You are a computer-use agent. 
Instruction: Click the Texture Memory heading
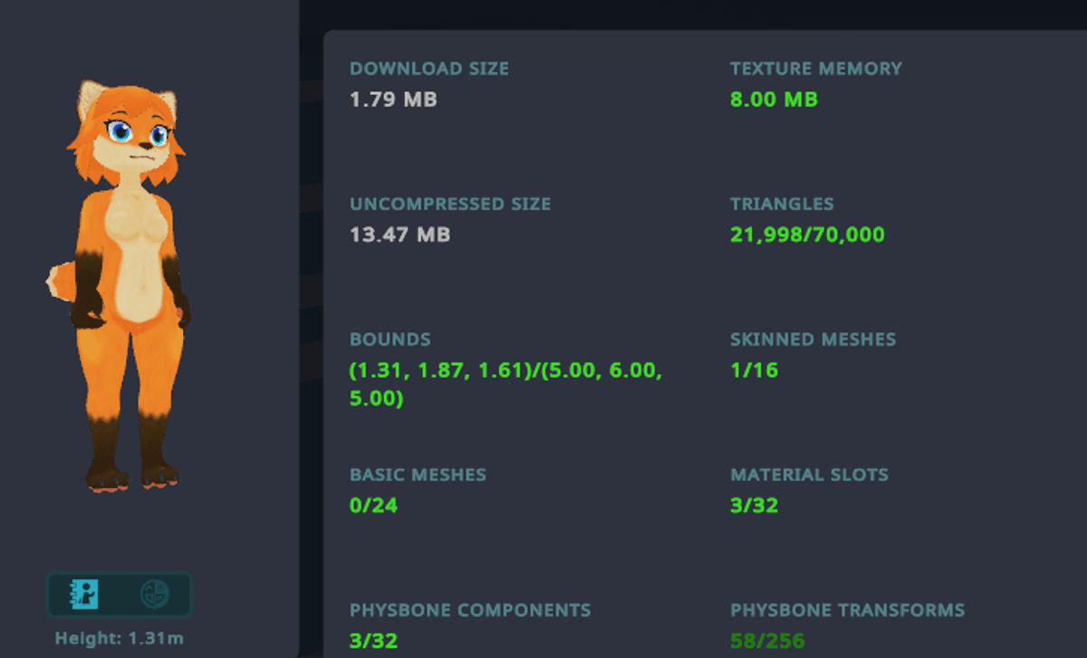click(816, 69)
